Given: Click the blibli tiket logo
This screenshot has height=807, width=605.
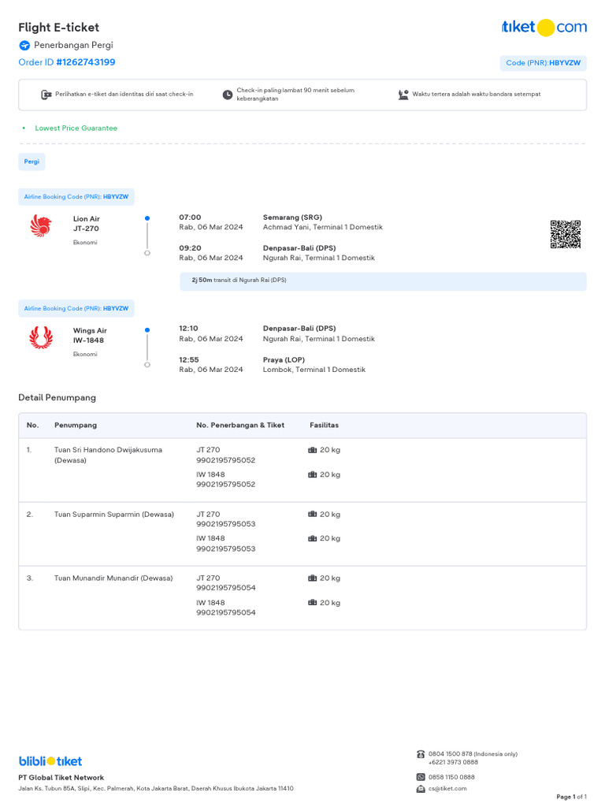Looking at the screenshot, I should 50,761.
